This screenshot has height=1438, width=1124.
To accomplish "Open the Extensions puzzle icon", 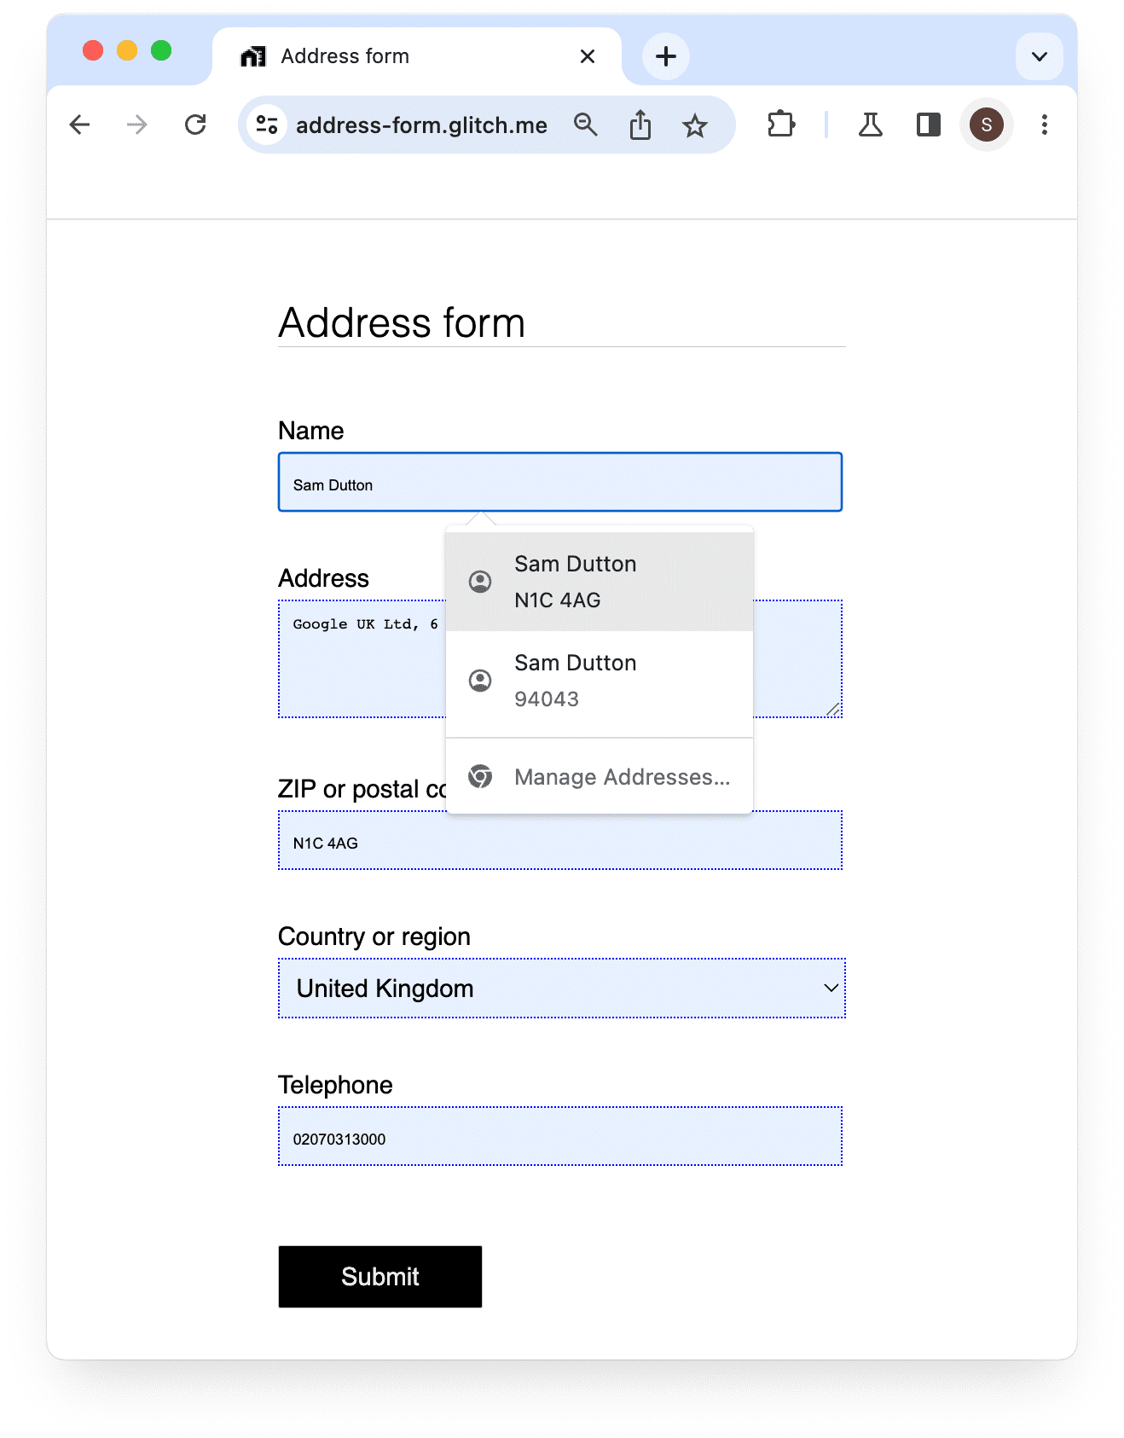I will 780,125.
